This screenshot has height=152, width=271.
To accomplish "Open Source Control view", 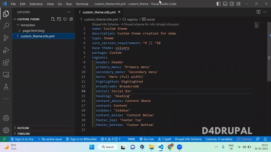I will pos(6,38).
